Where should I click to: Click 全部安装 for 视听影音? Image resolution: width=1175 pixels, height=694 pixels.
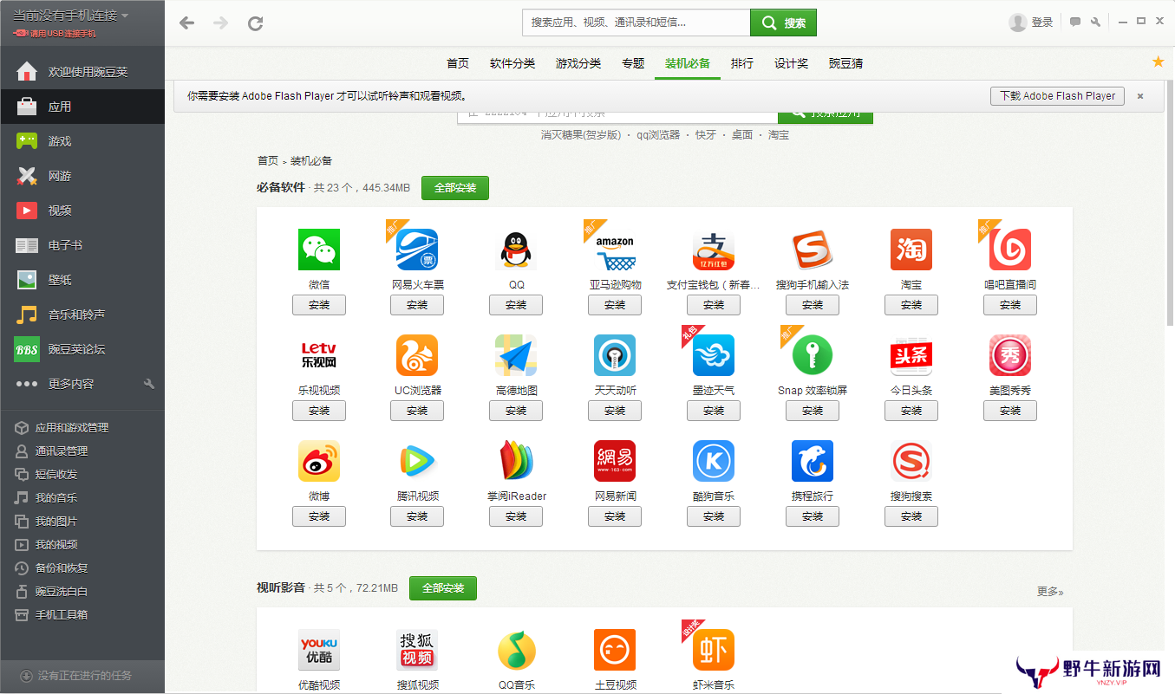(x=443, y=588)
